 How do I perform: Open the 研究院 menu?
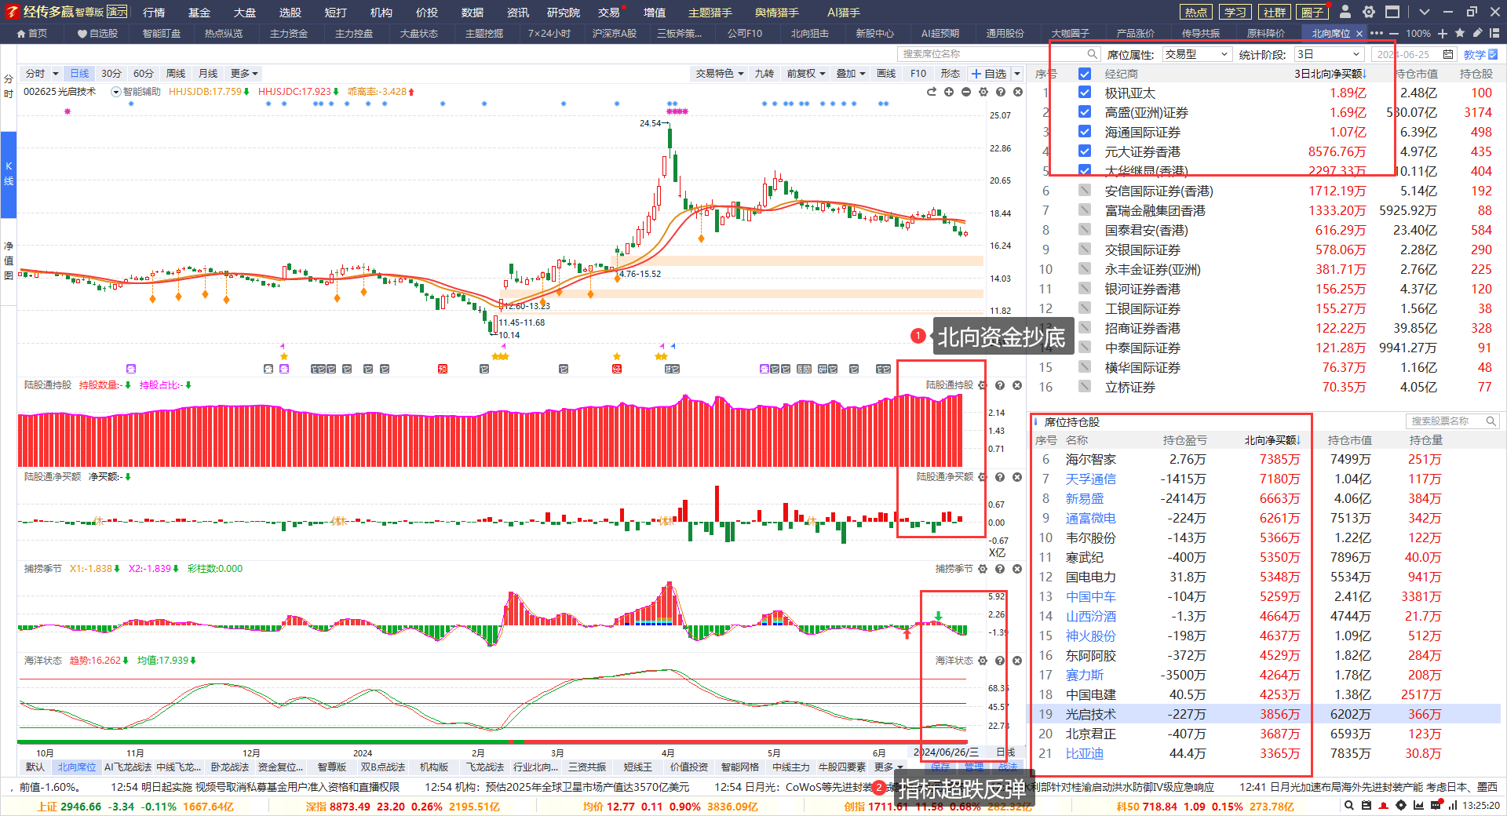[x=564, y=12]
